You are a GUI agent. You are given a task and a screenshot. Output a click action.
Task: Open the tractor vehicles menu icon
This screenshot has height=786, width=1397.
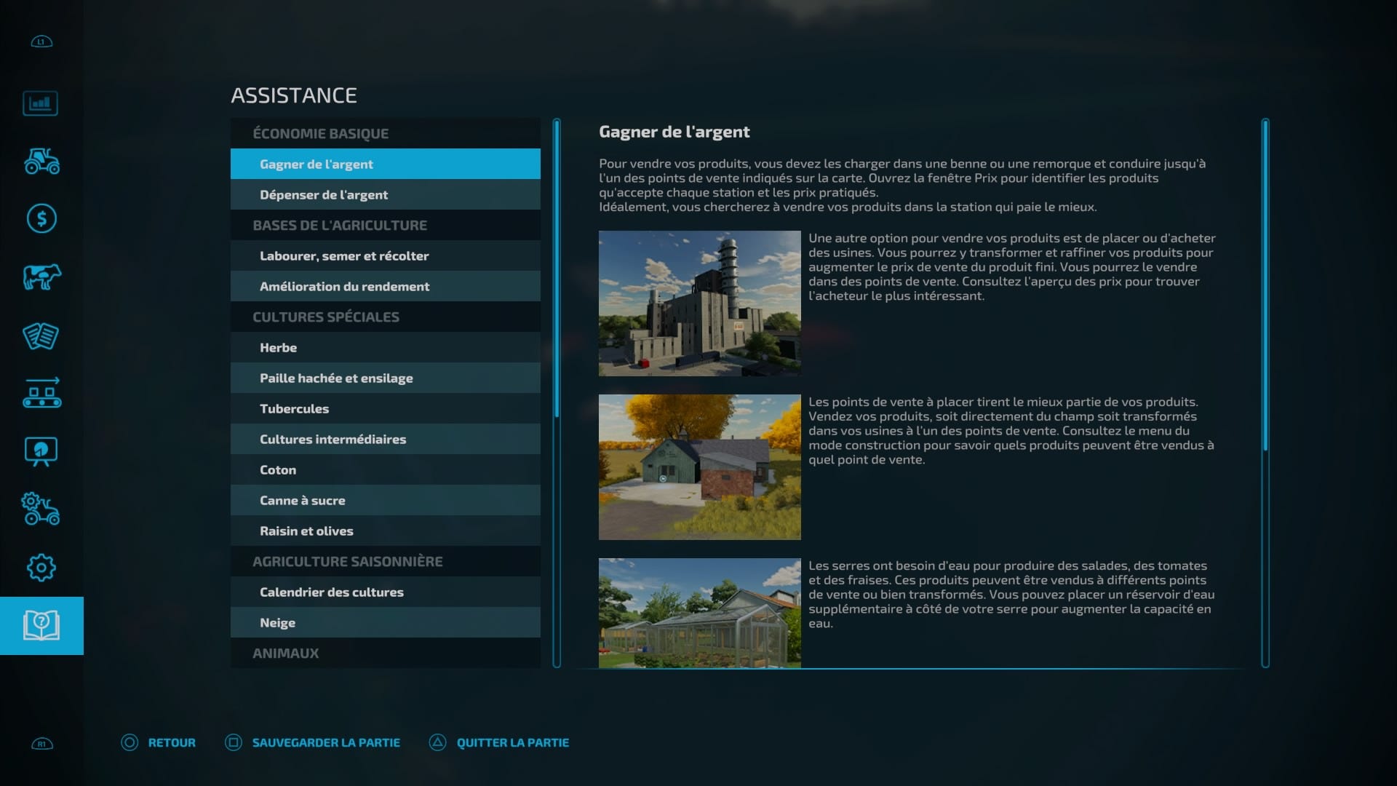41,161
